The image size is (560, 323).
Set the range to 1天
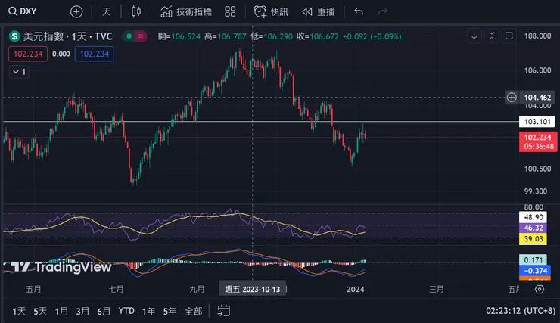click(19, 311)
